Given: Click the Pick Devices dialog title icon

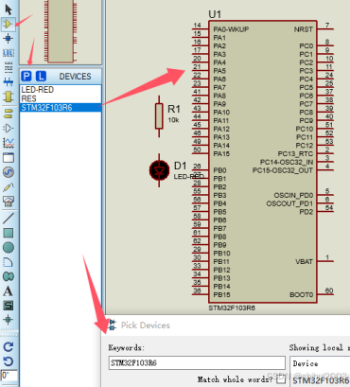Looking at the screenshot, I should click(112, 325).
